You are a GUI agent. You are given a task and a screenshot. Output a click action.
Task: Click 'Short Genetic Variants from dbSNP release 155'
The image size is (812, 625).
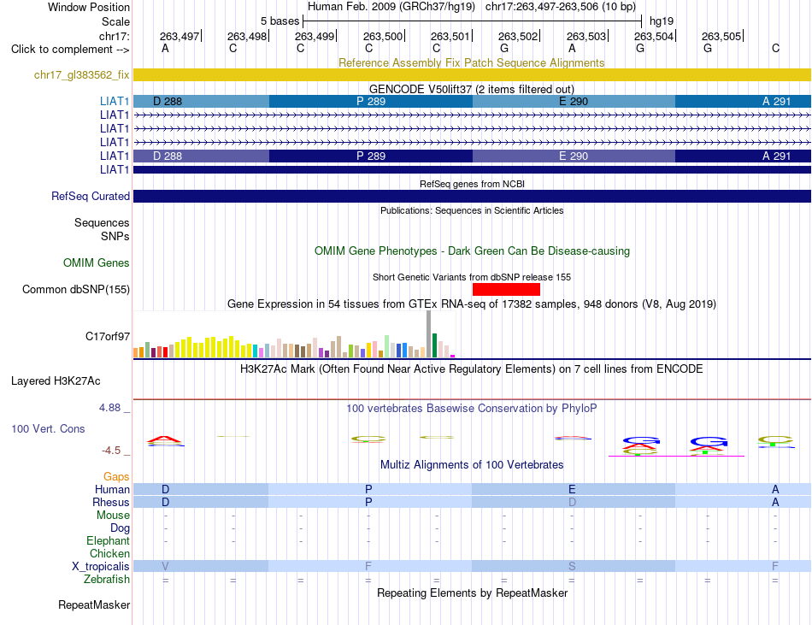pyautogui.click(x=472, y=277)
